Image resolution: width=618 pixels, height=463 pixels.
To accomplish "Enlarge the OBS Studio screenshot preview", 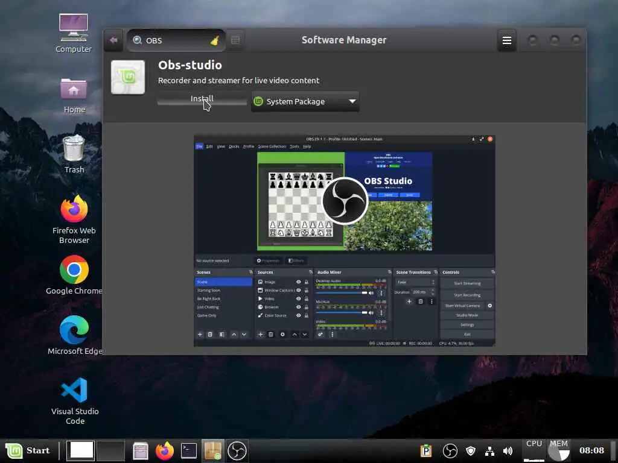I will coord(345,241).
